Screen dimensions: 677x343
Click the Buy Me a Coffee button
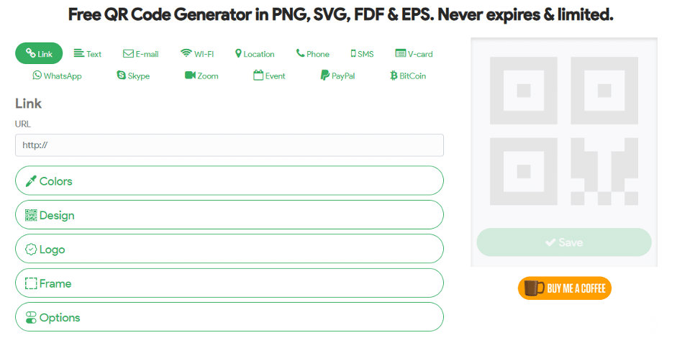tap(565, 288)
